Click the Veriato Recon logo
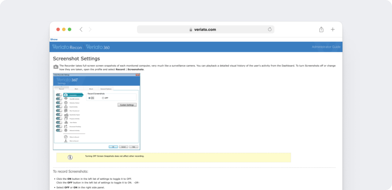The height and width of the screenshot is (190, 392). click(67, 47)
